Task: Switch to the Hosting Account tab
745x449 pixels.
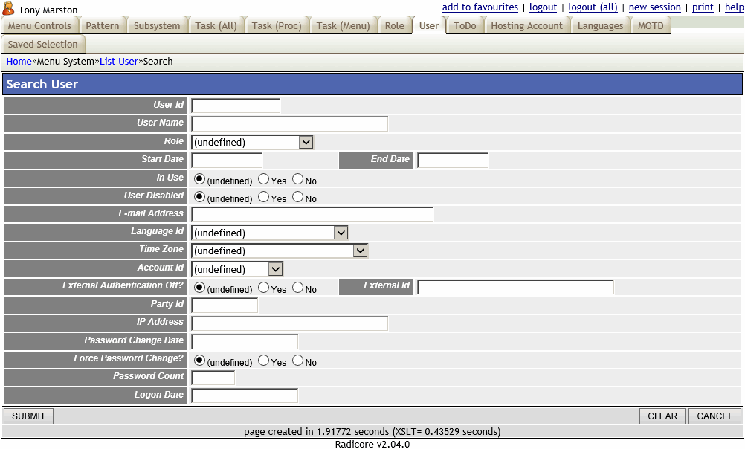Action: coord(526,25)
